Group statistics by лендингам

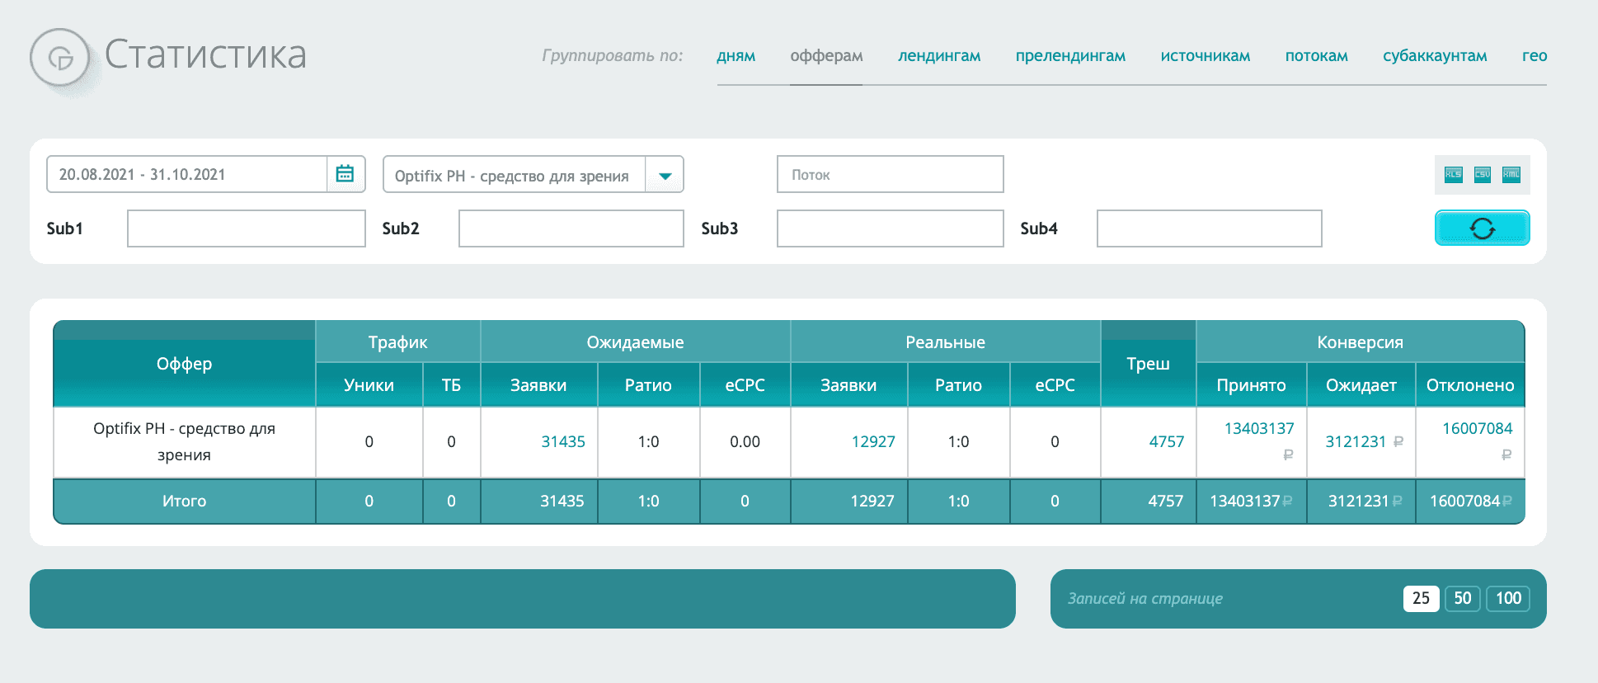(939, 56)
